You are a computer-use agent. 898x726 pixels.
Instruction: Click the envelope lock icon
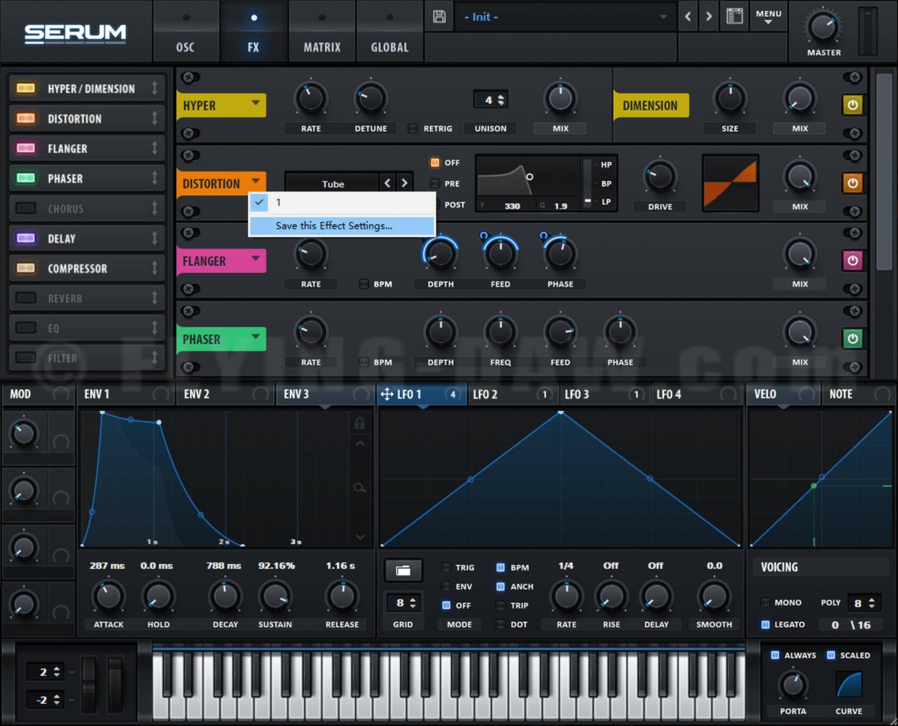360,423
